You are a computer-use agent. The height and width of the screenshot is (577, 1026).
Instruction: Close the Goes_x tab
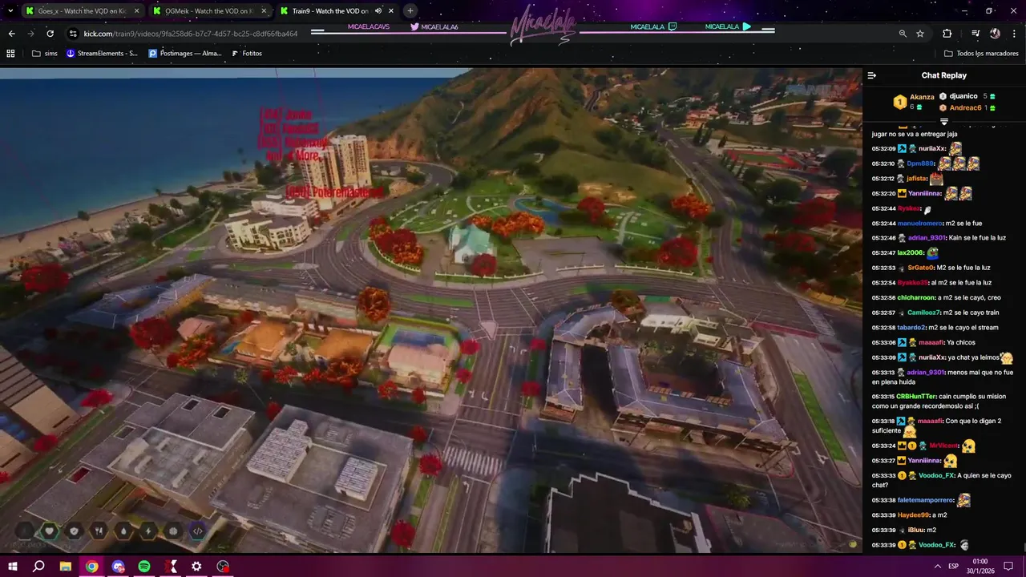click(136, 11)
